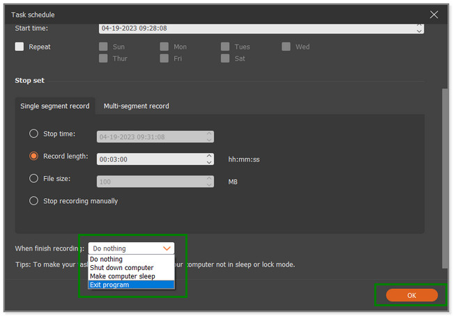
Task: Select Stop recording manually option
Action: [x=33, y=201]
